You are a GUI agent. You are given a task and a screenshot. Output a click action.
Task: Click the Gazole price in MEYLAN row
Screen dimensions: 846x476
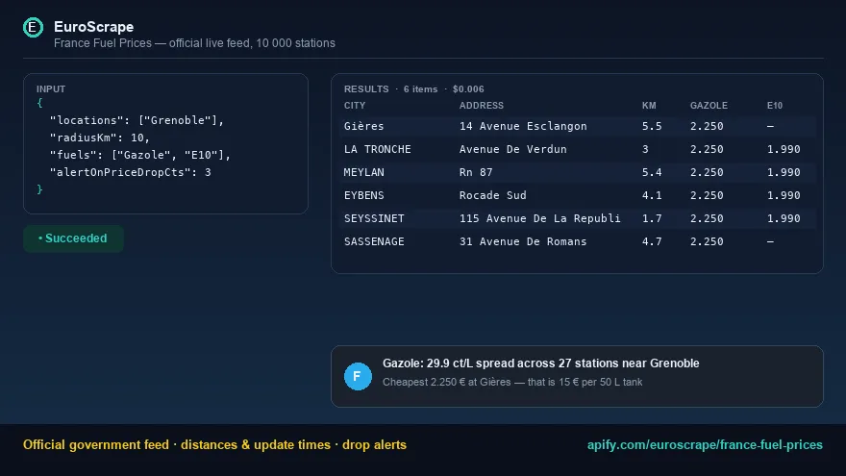(707, 172)
